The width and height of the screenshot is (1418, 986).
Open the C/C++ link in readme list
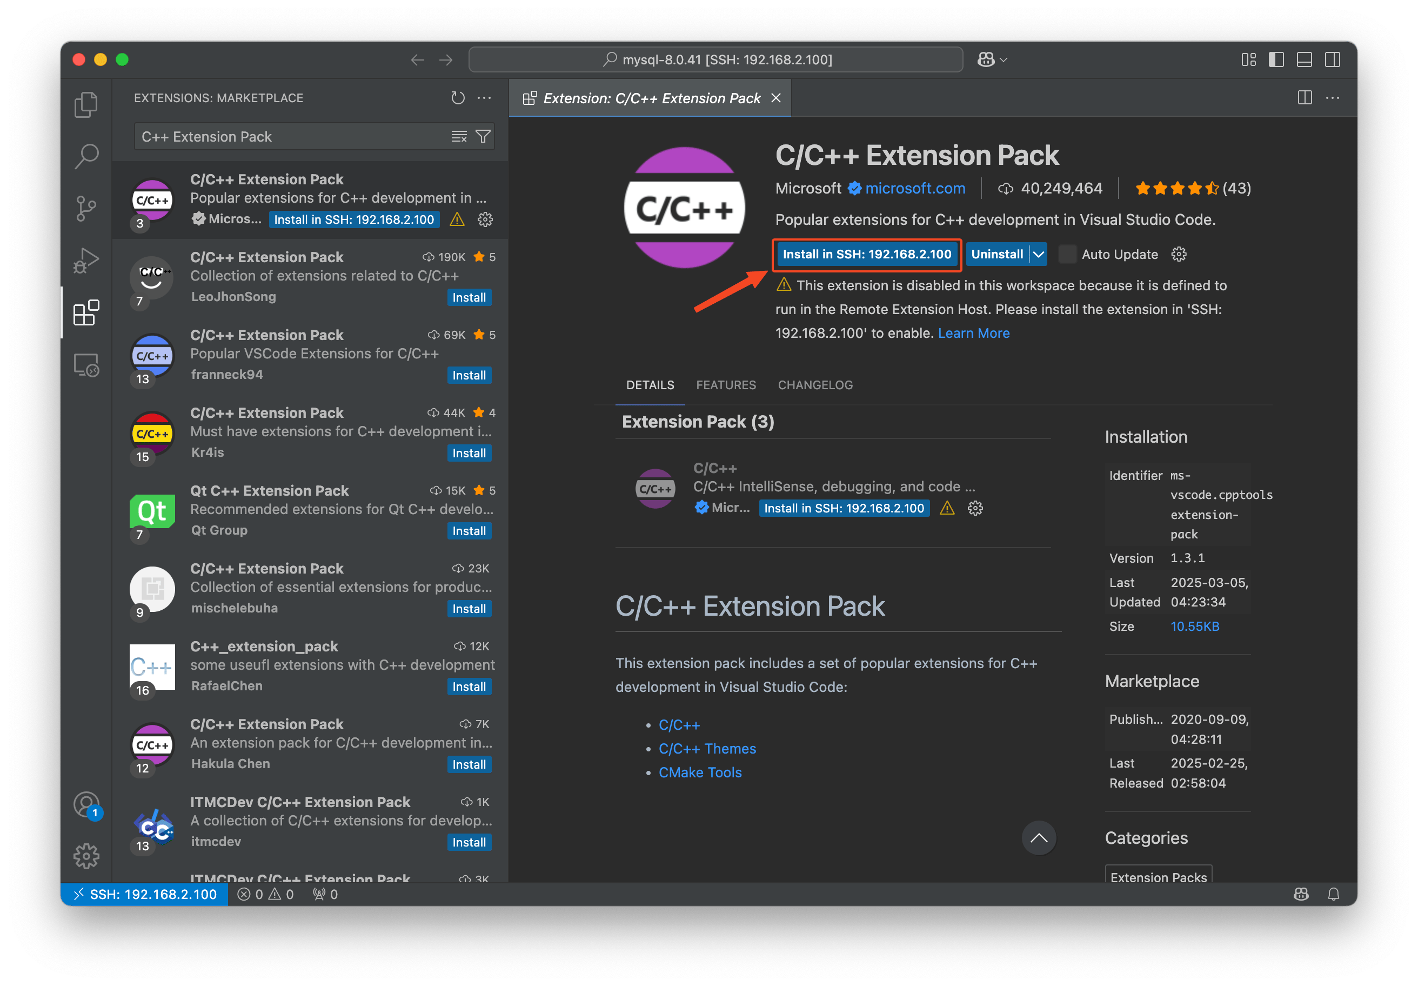point(679,725)
